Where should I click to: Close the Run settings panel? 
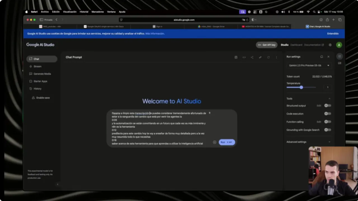[328, 57]
